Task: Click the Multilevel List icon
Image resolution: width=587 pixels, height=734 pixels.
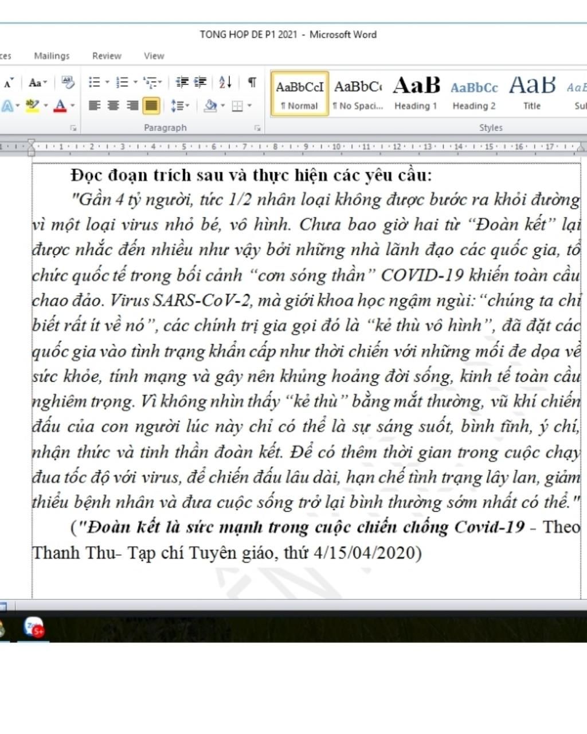Action: [150, 83]
